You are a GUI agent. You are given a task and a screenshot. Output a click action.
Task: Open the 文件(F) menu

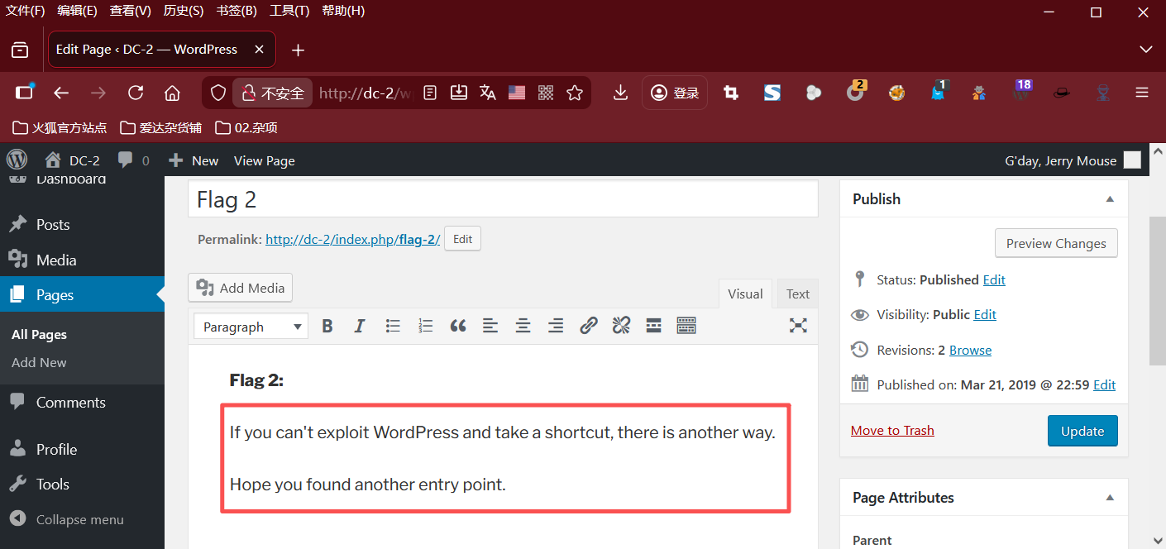(26, 11)
